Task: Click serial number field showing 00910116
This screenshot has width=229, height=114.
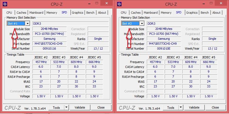Action: tap(49, 49)
